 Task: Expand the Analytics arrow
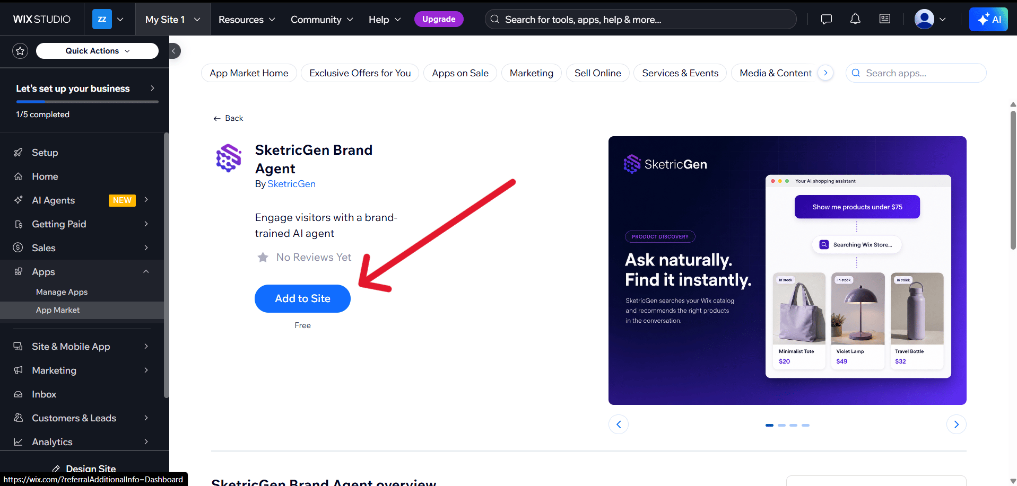tap(146, 441)
